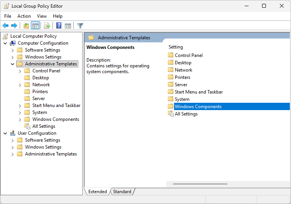The height and width of the screenshot is (204, 291).
Task: Switch to the Extended tab
Action: tap(97, 192)
